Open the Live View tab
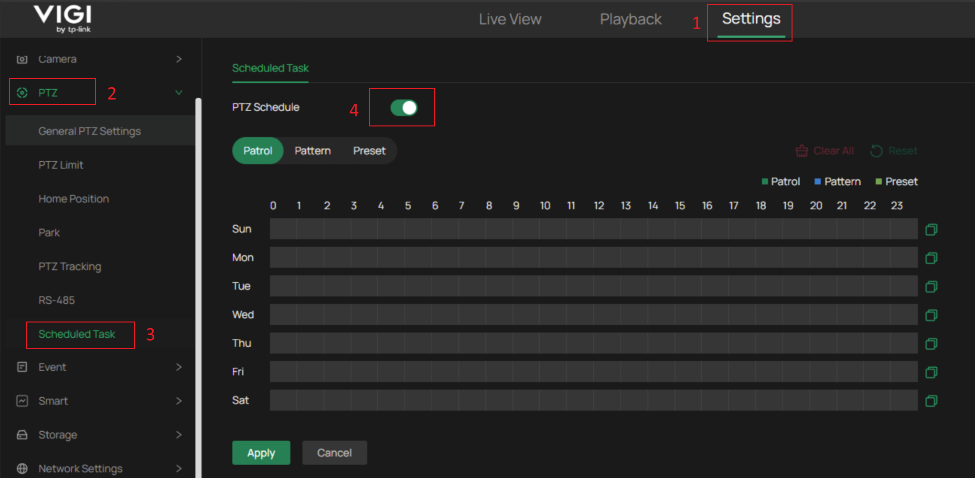Screen dimensions: 975x478 coord(510,19)
